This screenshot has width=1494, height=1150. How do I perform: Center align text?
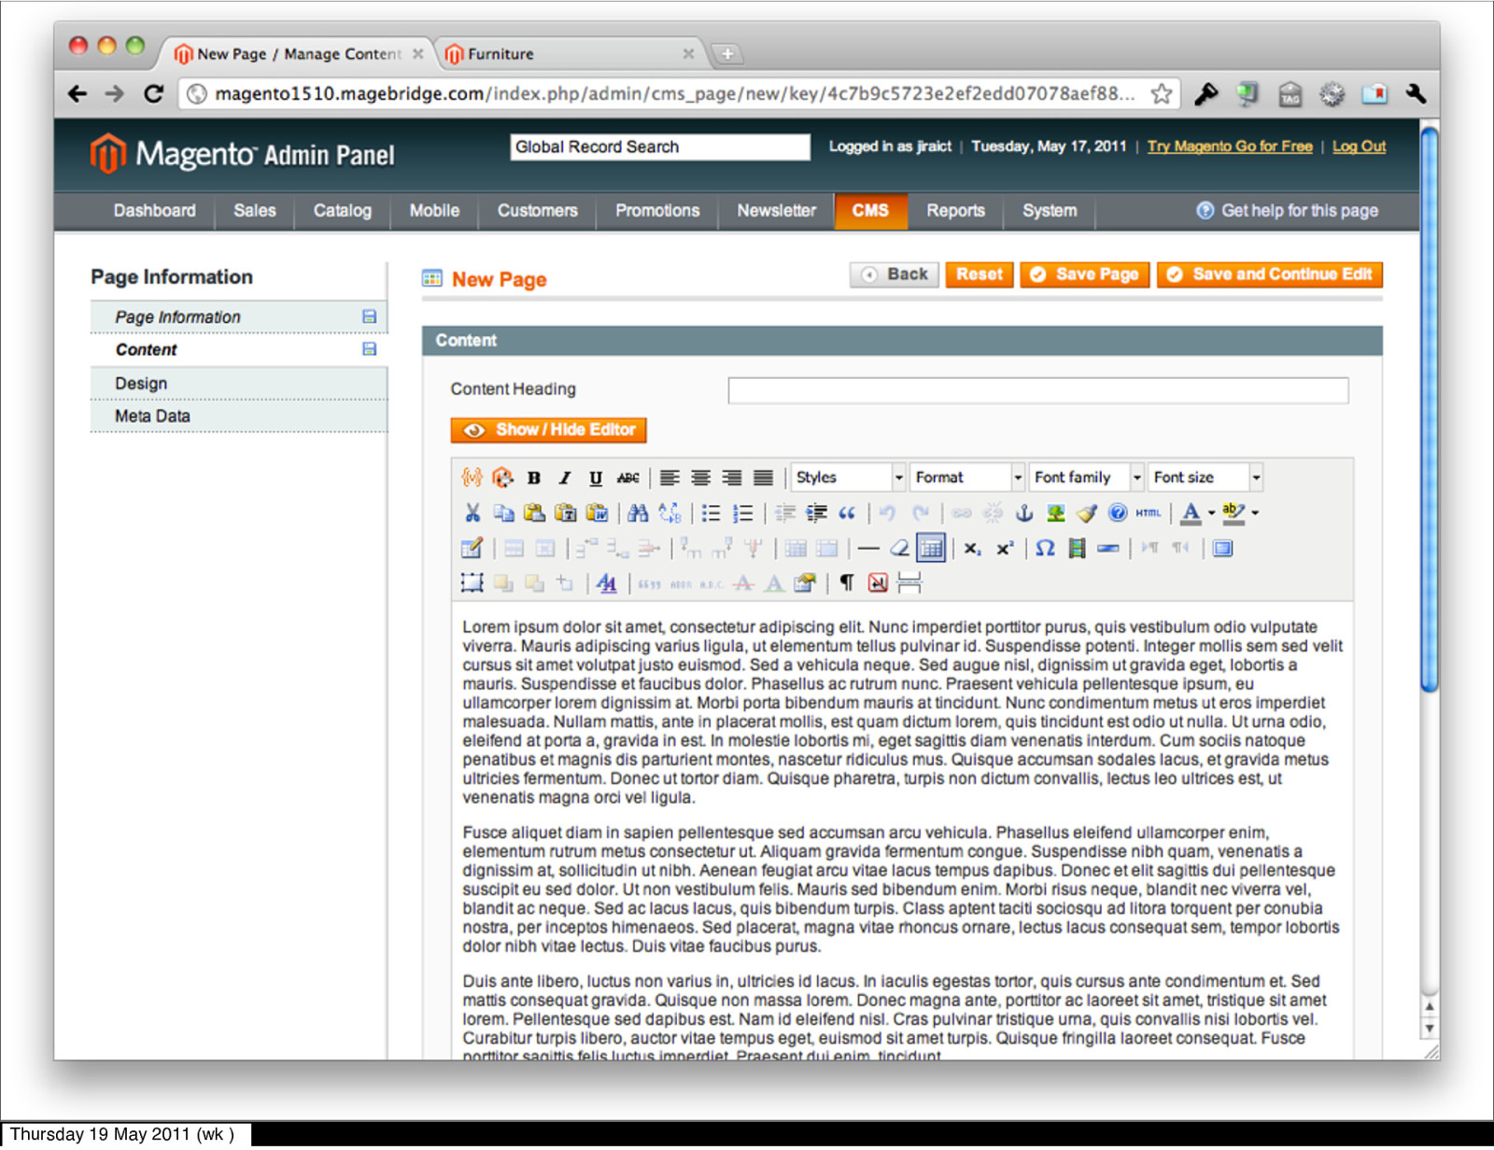pyautogui.click(x=701, y=478)
